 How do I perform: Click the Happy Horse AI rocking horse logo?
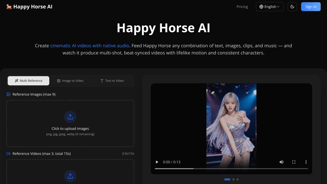pos(9,7)
